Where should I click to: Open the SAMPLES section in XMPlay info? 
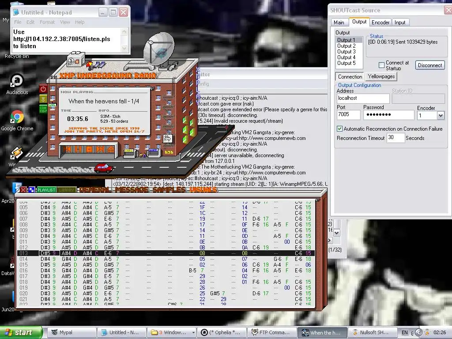pyautogui.click(x=169, y=190)
